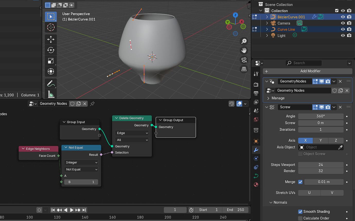Open the Material properties tab
Viewport: 355px width, 221px height.
pos(256,185)
